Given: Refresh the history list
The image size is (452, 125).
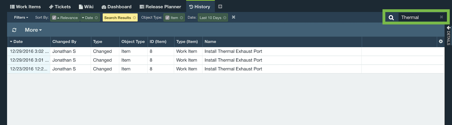Looking at the screenshot, I should [14, 30].
